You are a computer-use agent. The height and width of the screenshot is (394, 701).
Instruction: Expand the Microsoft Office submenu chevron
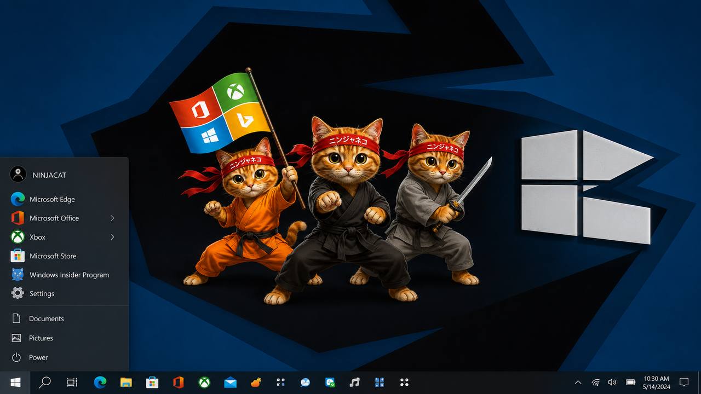click(112, 218)
